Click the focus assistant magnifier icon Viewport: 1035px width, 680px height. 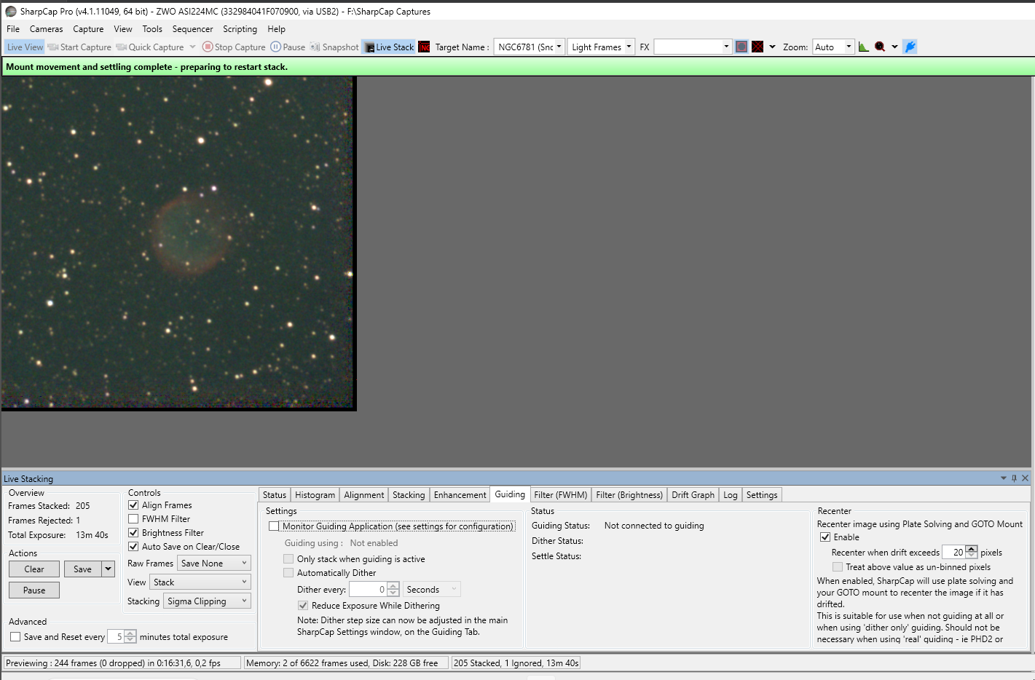[x=880, y=47]
